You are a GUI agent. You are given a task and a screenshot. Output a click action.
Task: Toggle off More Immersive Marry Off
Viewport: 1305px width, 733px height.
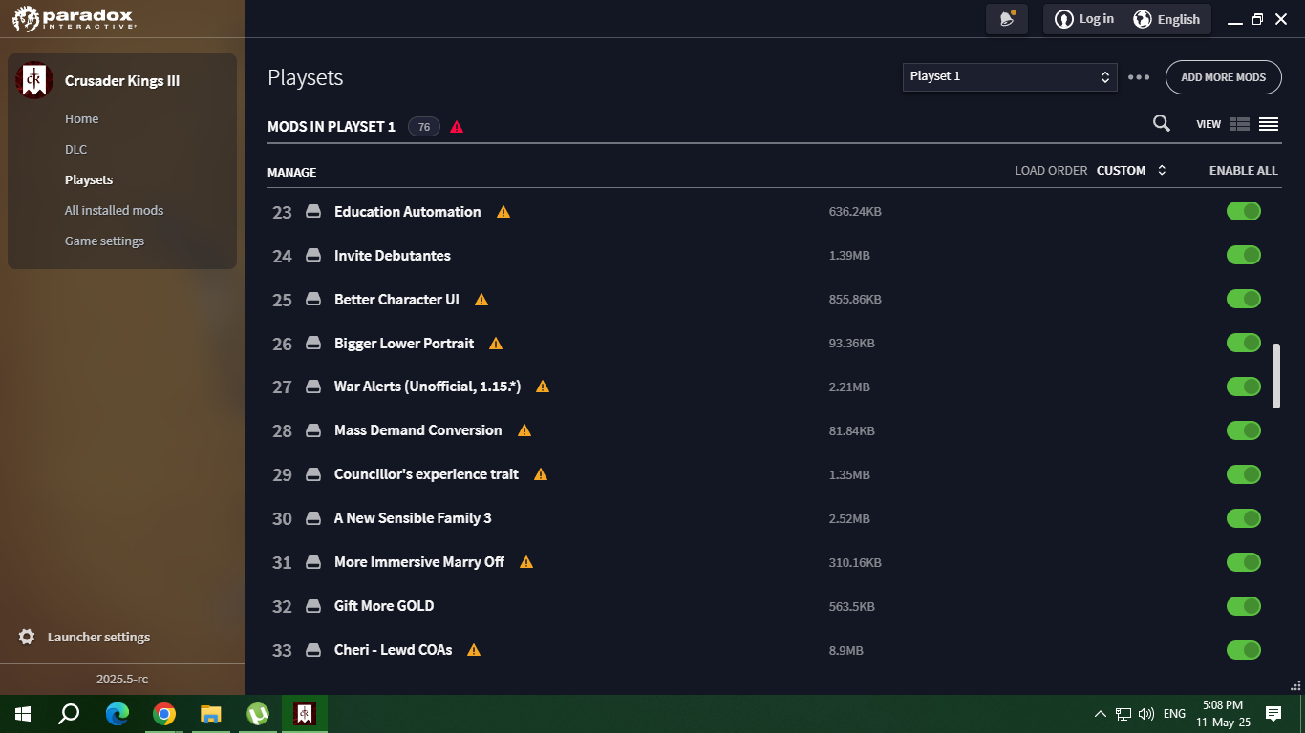1244,562
